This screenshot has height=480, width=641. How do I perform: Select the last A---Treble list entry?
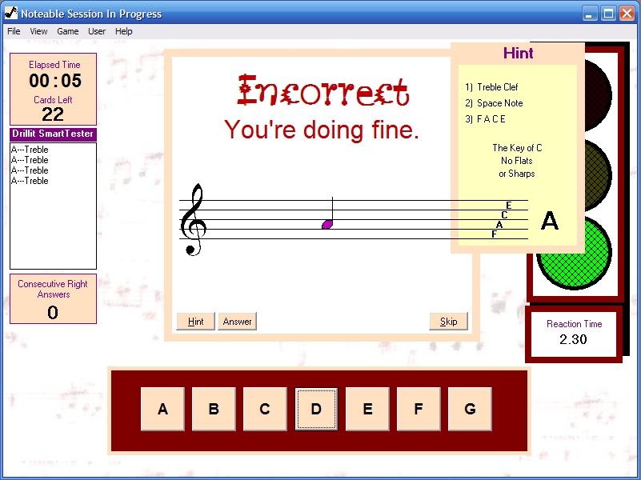point(30,181)
